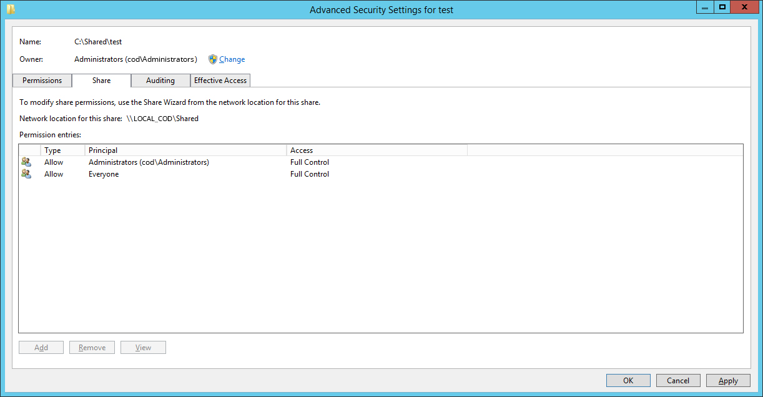Click the Remove button
Screen dimensions: 763x397
[92, 348]
